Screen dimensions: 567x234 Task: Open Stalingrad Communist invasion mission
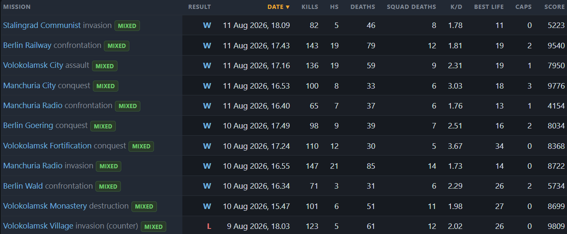[x=57, y=25]
